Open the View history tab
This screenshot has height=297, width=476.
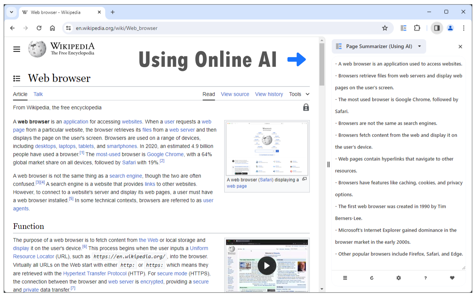269,94
